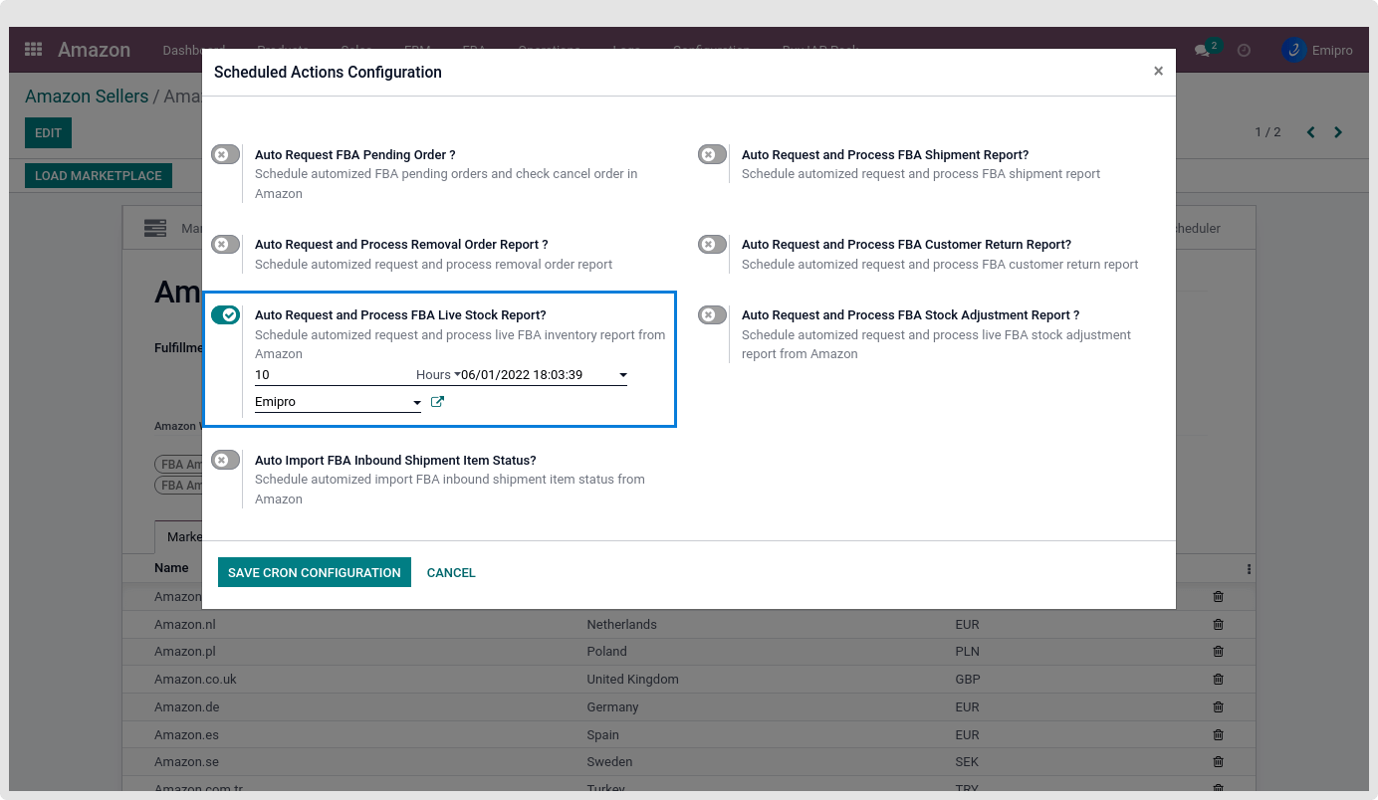Delete the Amazon.co.uk marketplace row
1378x800 pixels.
pyautogui.click(x=1218, y=680)
